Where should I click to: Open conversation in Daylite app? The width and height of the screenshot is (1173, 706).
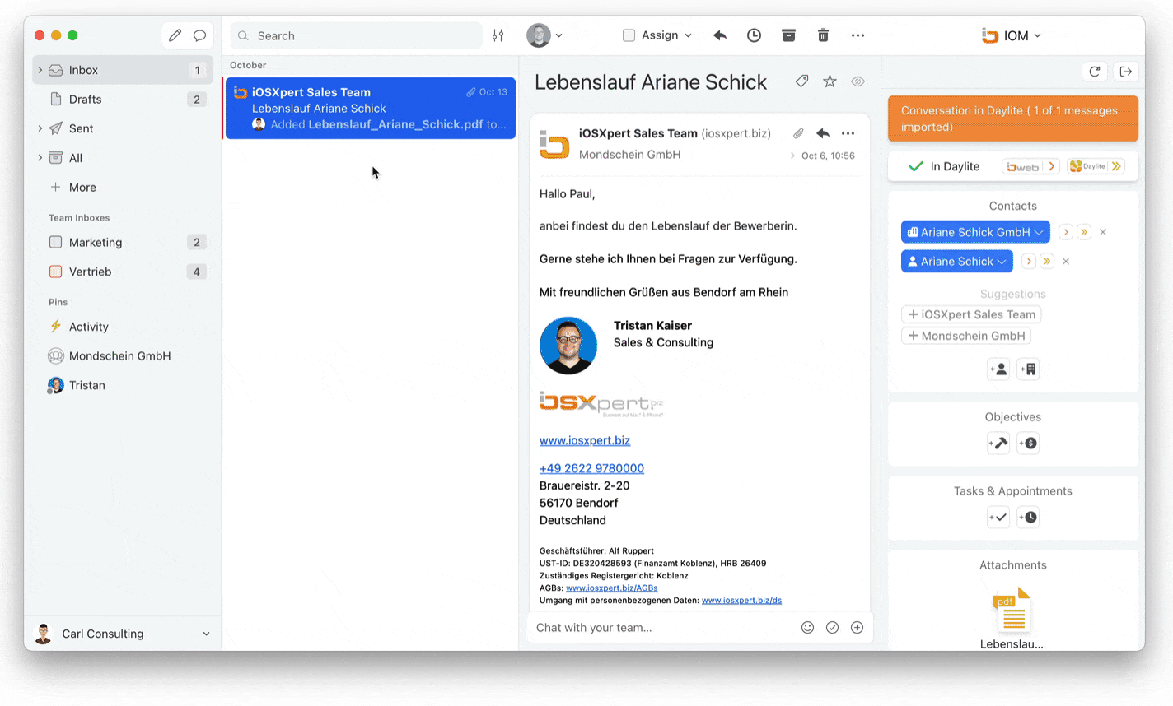[1096, 166]
